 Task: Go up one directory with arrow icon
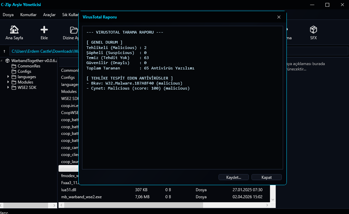[x=4, y=51]
